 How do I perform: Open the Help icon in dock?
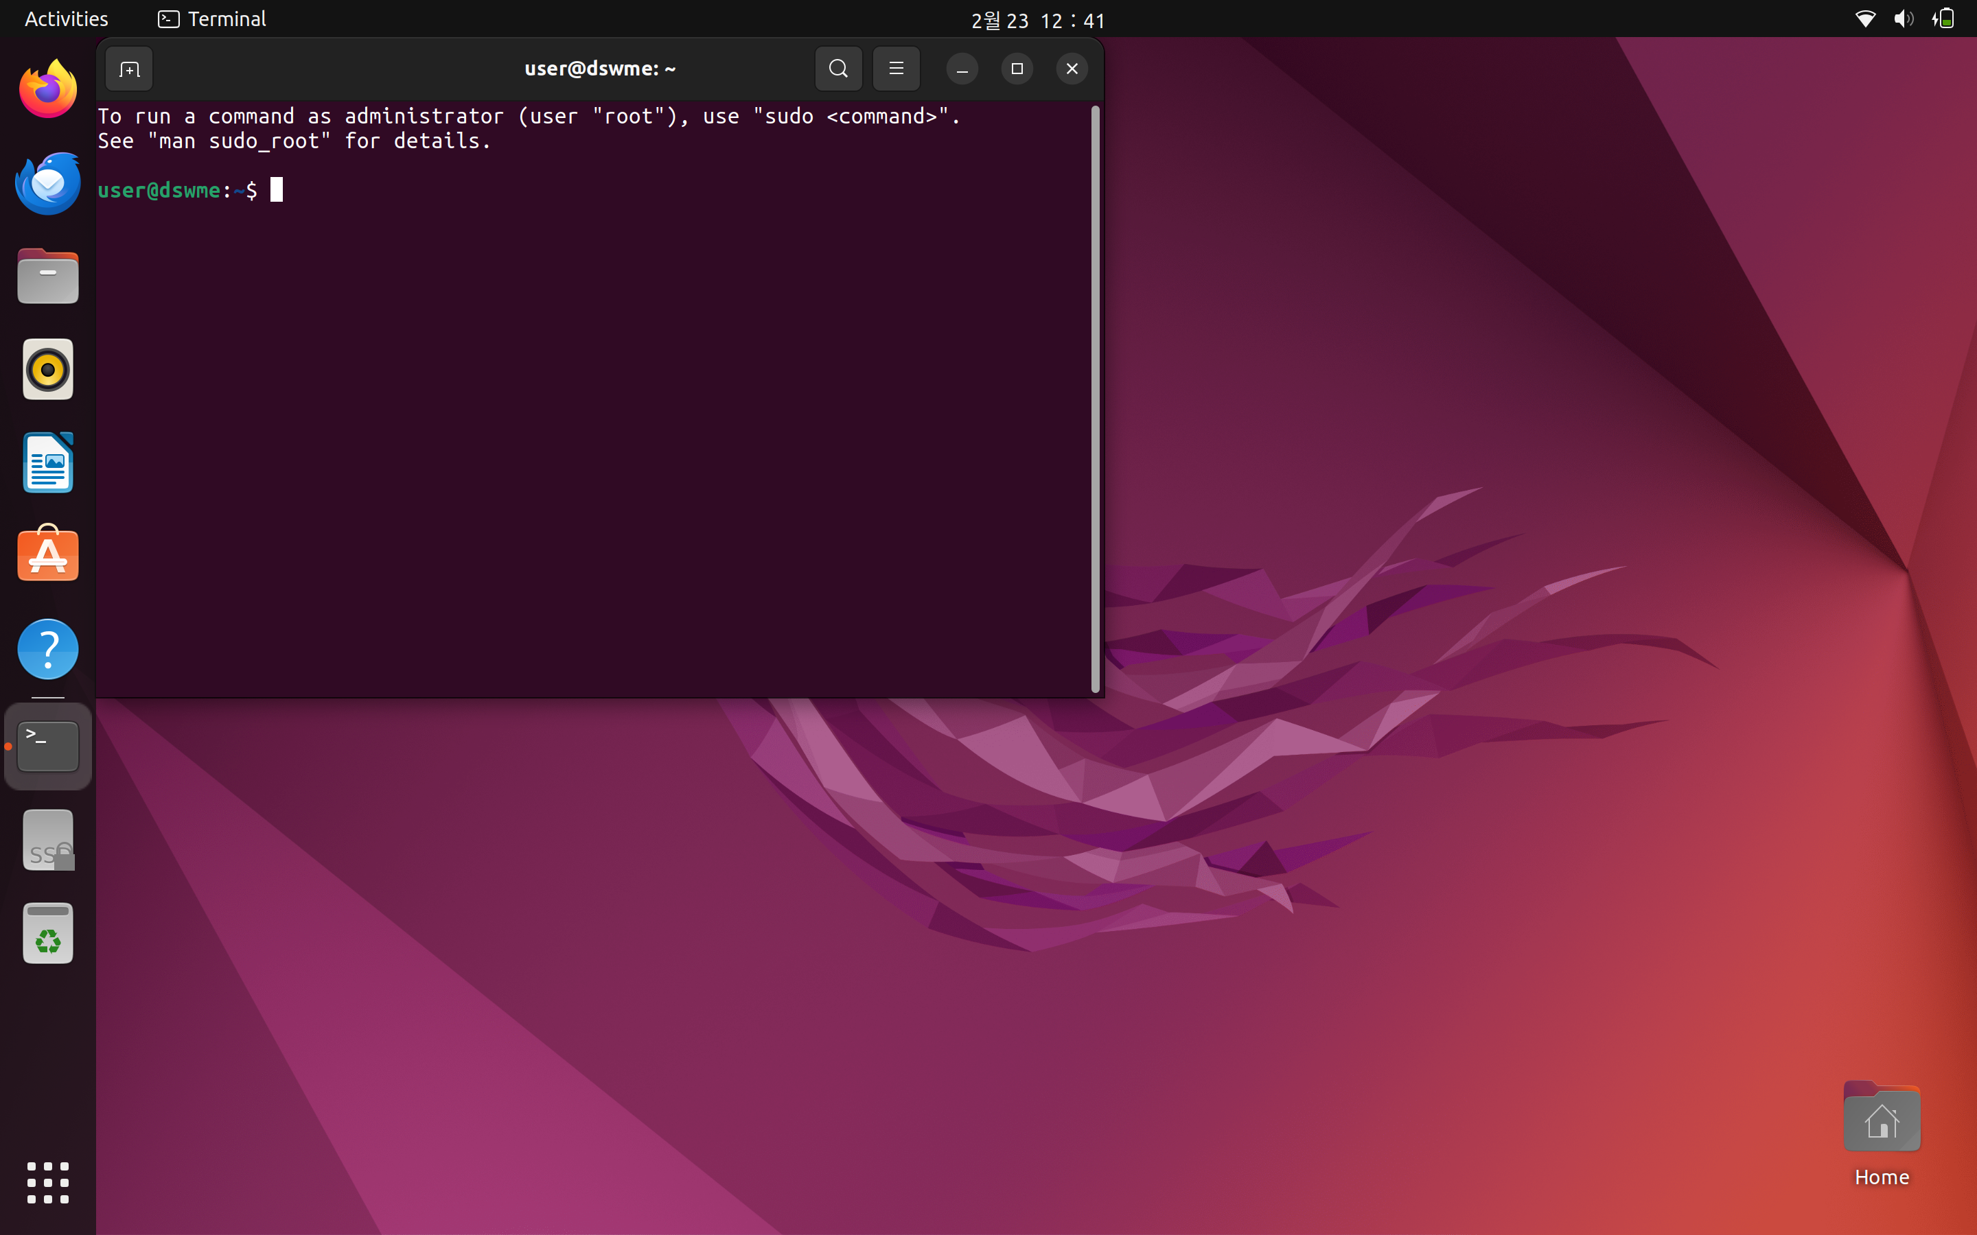pyautogui.click(x=47, y=649)
